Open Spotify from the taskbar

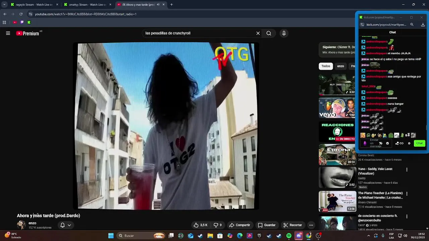point(289,236)
